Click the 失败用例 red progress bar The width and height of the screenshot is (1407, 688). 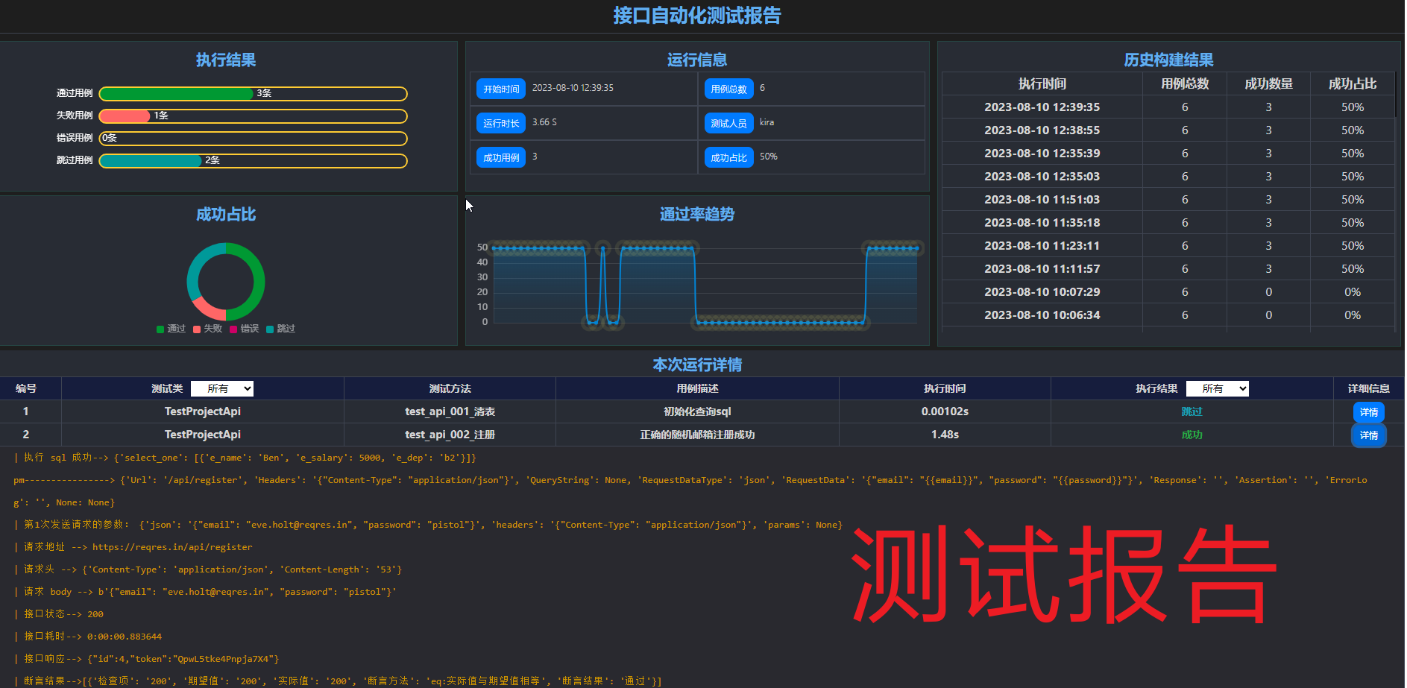click(x=125, y=116)
